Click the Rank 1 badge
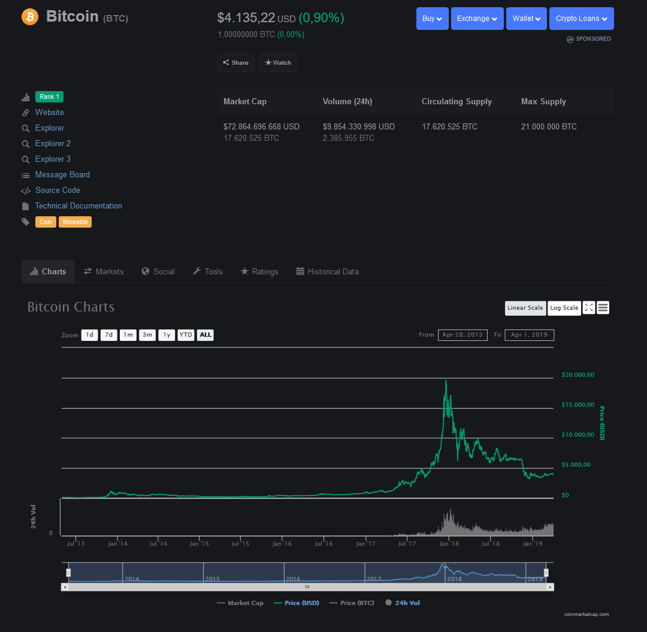The image size is (647, 632). pyautogui.click(x=49, y=96)
